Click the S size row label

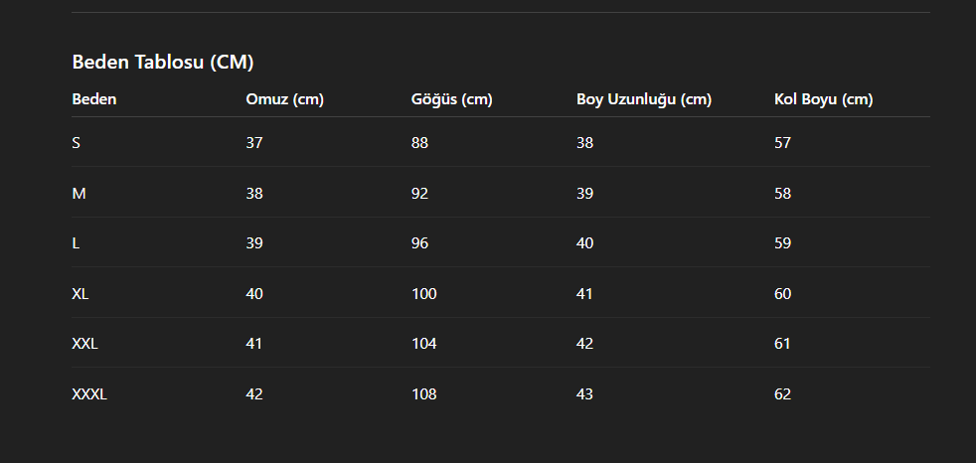point(76,143)
